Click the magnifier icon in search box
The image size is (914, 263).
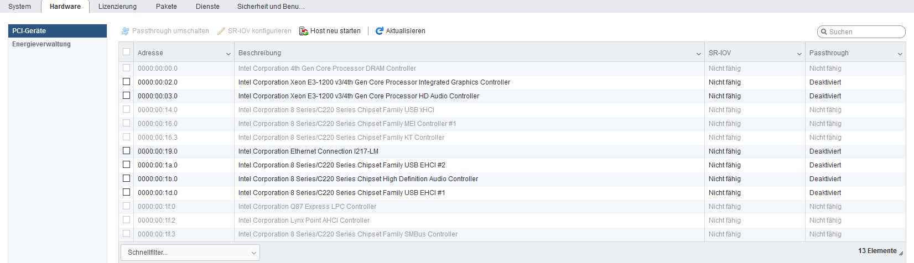(824, 32)
